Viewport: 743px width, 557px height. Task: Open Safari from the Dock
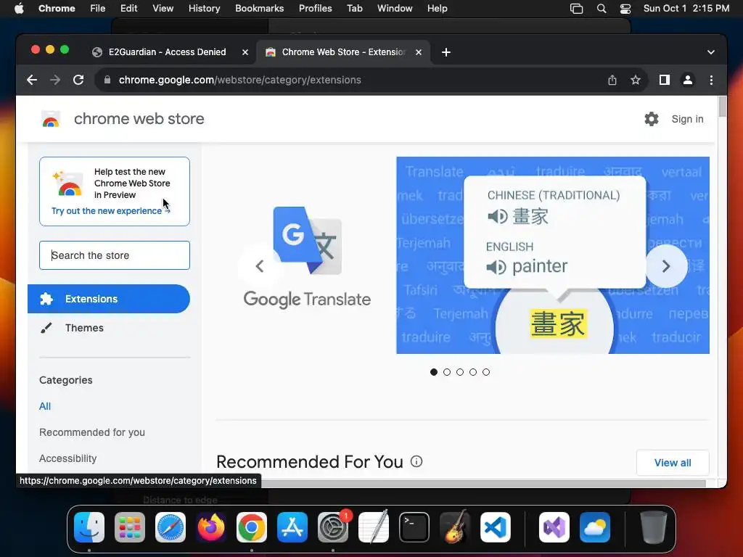pyautogui.click(x=171, y=527)
